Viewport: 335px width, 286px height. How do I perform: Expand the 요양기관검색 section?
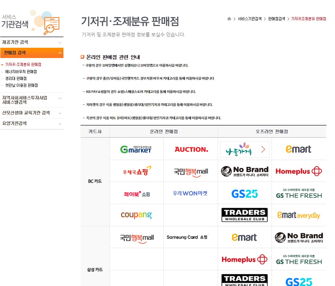pyautogui.click(x=32, y=124)
